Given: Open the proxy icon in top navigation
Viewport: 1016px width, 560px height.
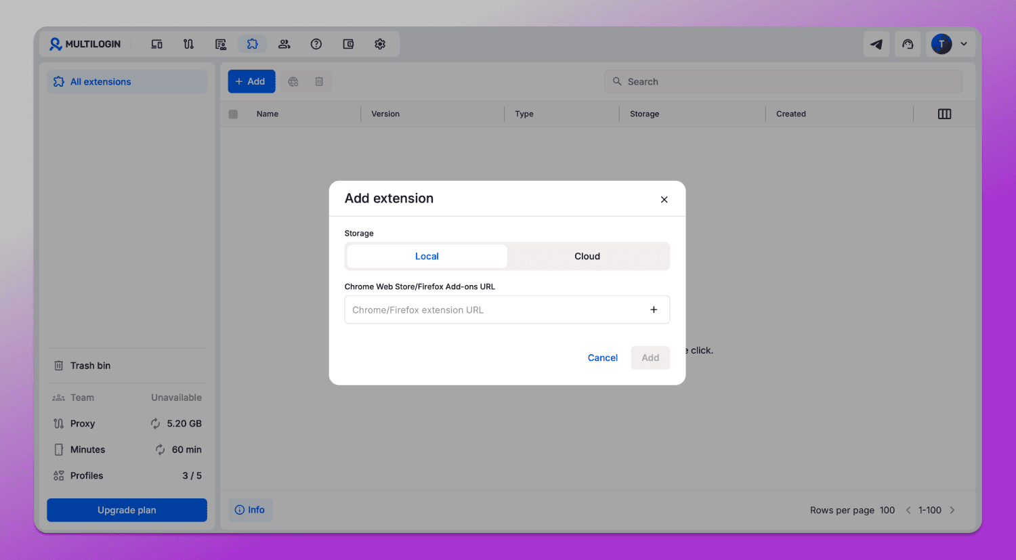Looking at the screenshot, I should tap(188, 44).
